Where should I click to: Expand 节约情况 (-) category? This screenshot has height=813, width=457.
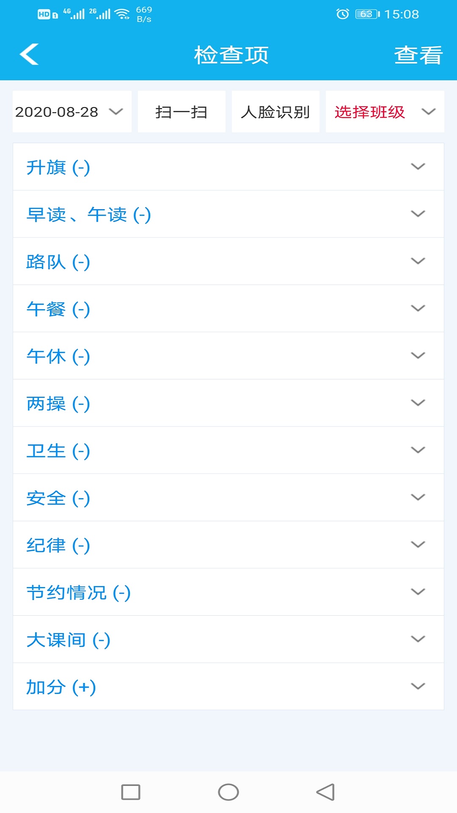228,592
